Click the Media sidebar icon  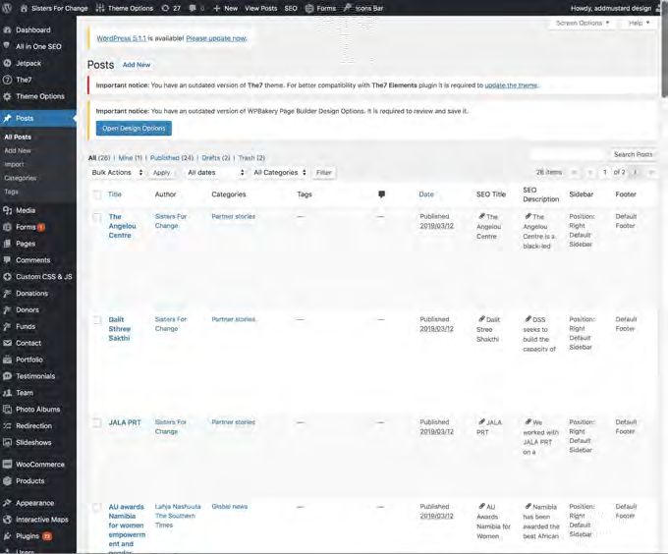pos(7,210)
